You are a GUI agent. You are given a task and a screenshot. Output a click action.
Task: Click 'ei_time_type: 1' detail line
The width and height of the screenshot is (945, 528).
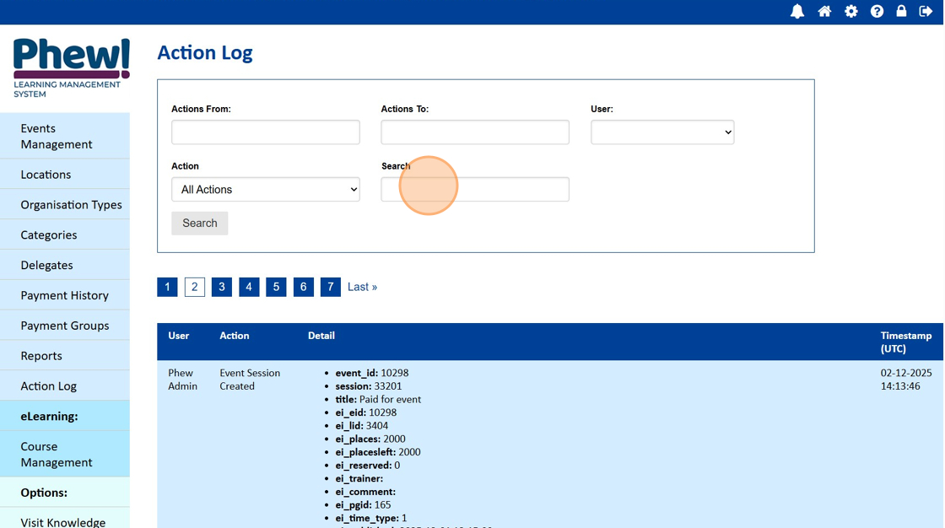point(371,518)
